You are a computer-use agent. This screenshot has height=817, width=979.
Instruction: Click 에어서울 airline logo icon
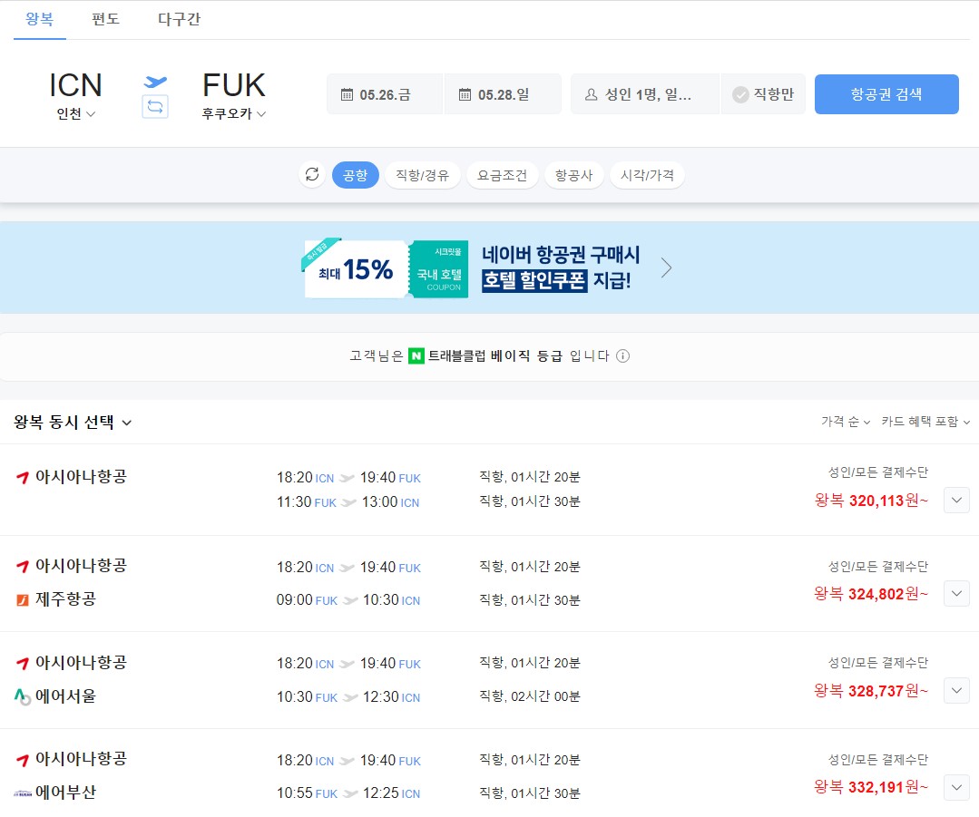point(23,696)
